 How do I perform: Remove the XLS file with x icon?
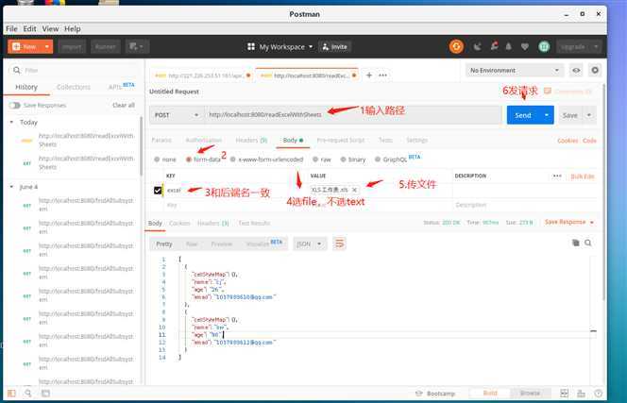(x=354, y=191)
